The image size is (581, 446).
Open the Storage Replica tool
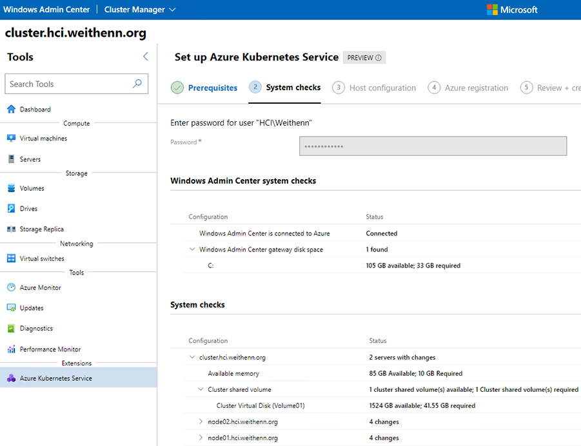(41, 229)
